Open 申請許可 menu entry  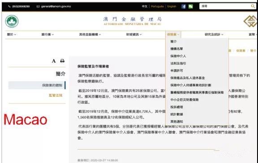[x=176, y=71]
